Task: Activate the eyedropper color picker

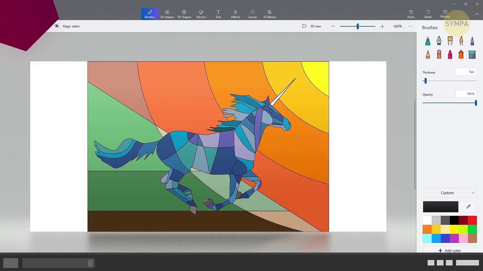Action: pyautogui.click(x=468, y=207)
